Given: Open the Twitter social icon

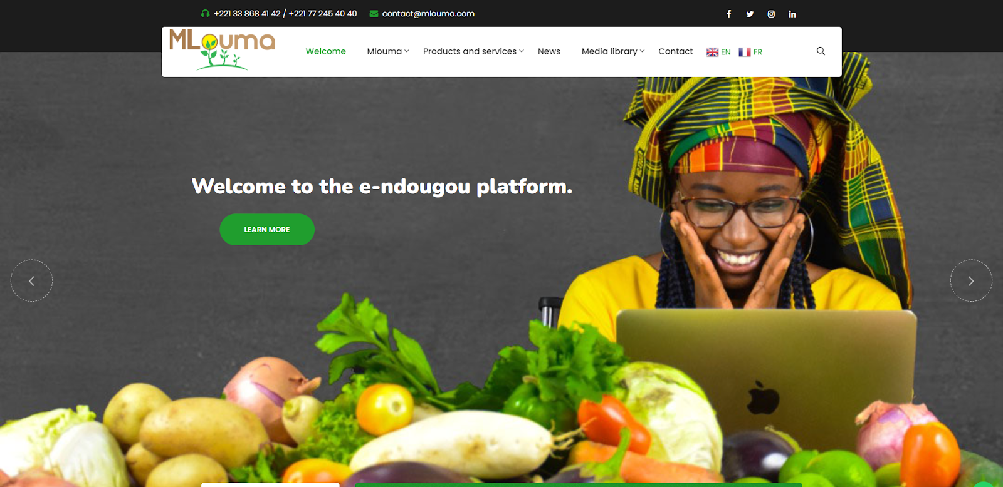Looking at the screenshot, I should pos(750,14).
